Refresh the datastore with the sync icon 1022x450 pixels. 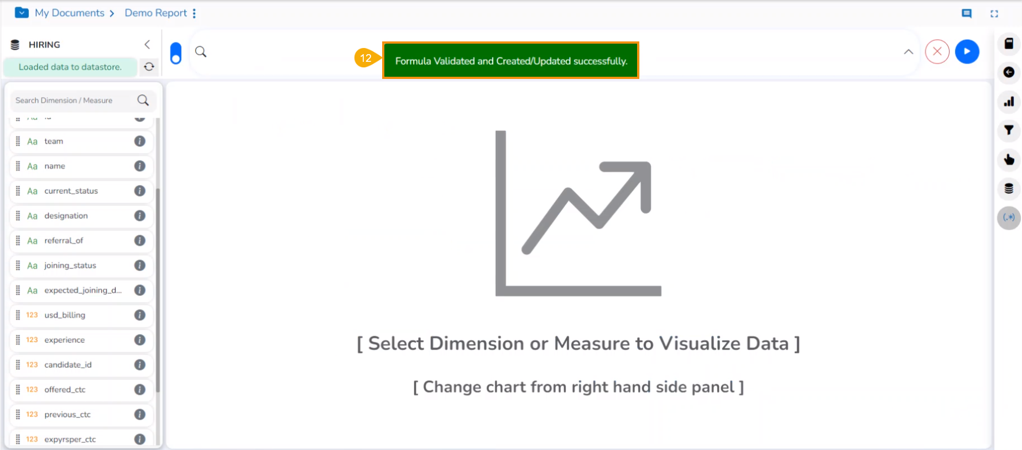[149, 67]
